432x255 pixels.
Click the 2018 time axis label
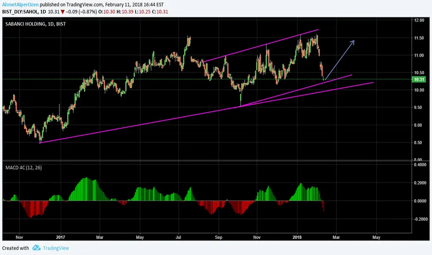point(297,237)
